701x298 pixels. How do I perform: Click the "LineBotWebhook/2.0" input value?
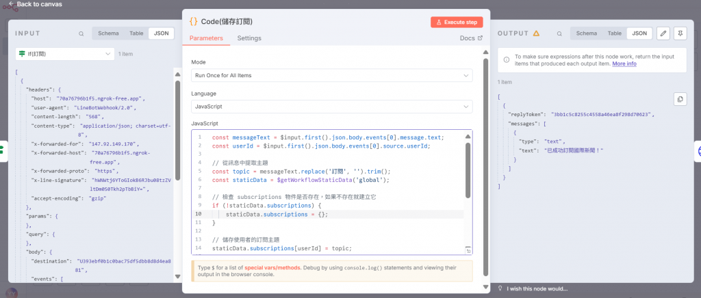pos(103,107)
